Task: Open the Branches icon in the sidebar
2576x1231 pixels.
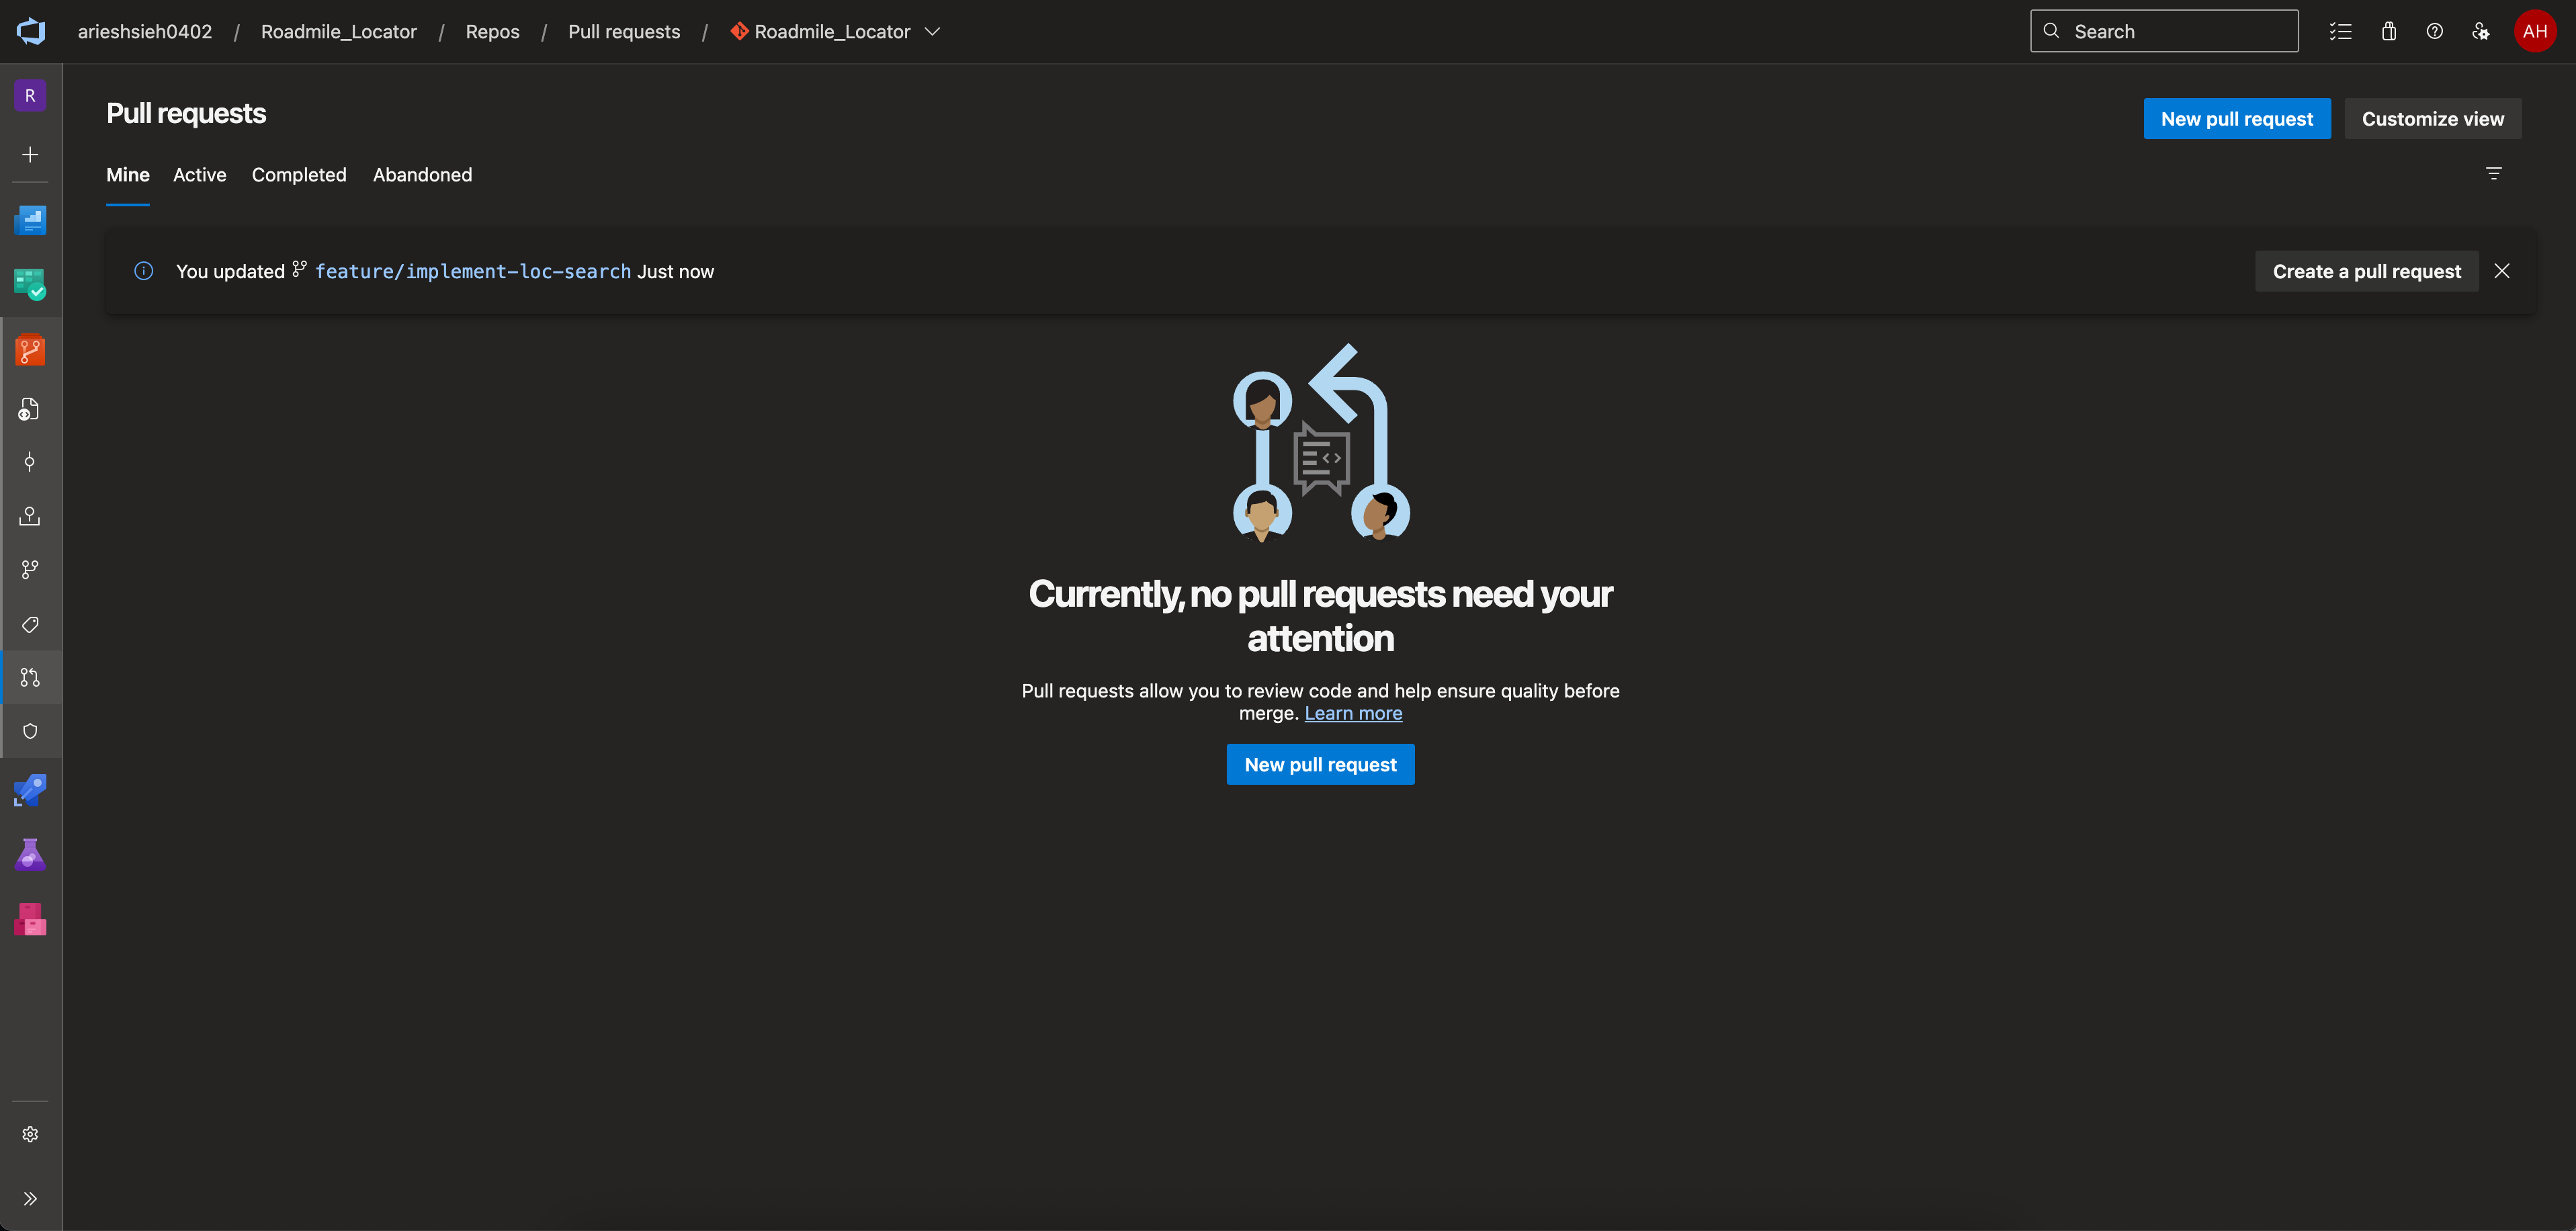Action: click(x=30, y=570)
